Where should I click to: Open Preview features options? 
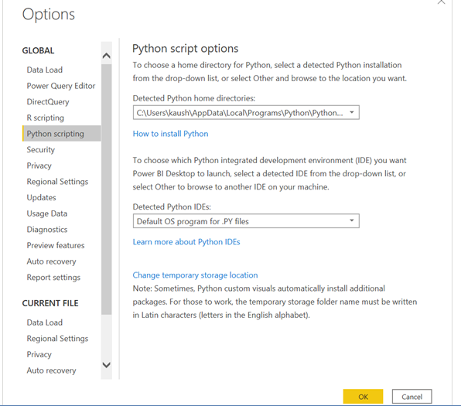point(56,245)
